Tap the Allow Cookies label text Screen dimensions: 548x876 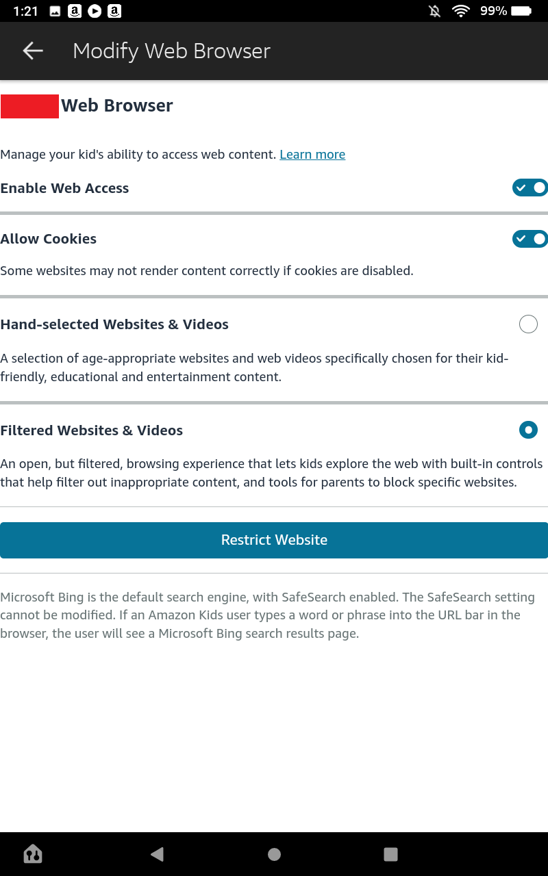point(49,239)
